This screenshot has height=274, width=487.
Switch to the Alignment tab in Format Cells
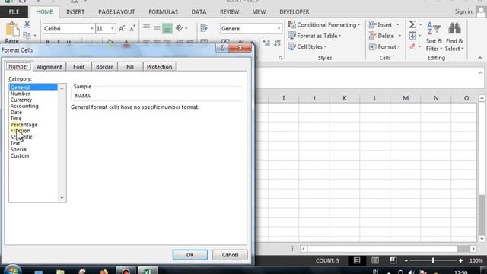tap(49, 67)
